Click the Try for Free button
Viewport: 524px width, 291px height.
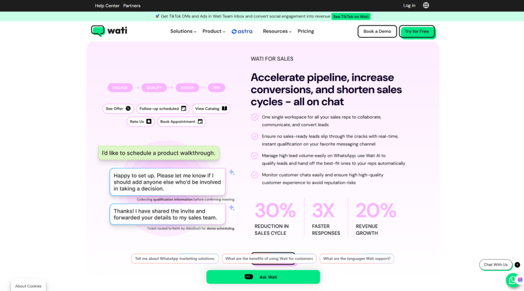point(417,31)
